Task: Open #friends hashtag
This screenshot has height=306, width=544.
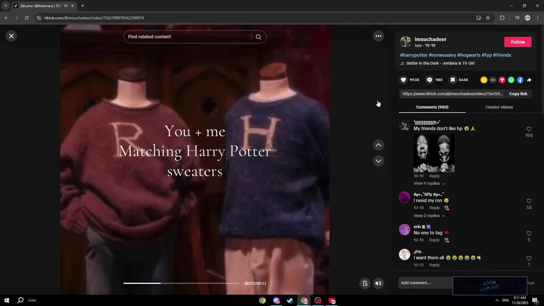Action: (502, 55)
